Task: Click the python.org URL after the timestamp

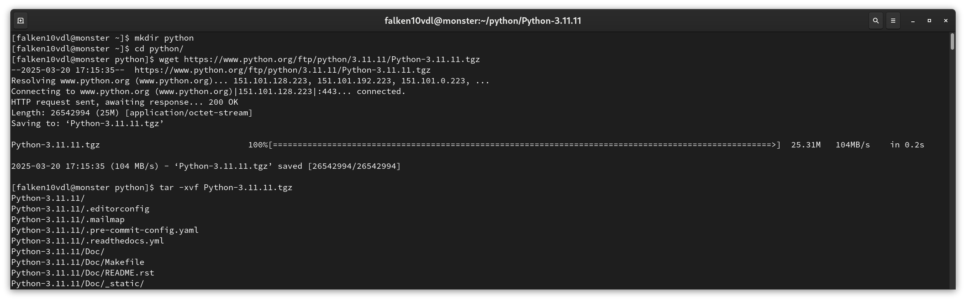Action: click(x=282, y=70)
